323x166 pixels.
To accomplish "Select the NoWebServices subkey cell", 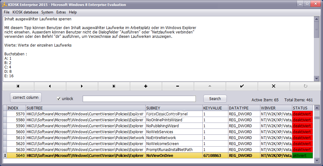I will click(x=174, y=132).
